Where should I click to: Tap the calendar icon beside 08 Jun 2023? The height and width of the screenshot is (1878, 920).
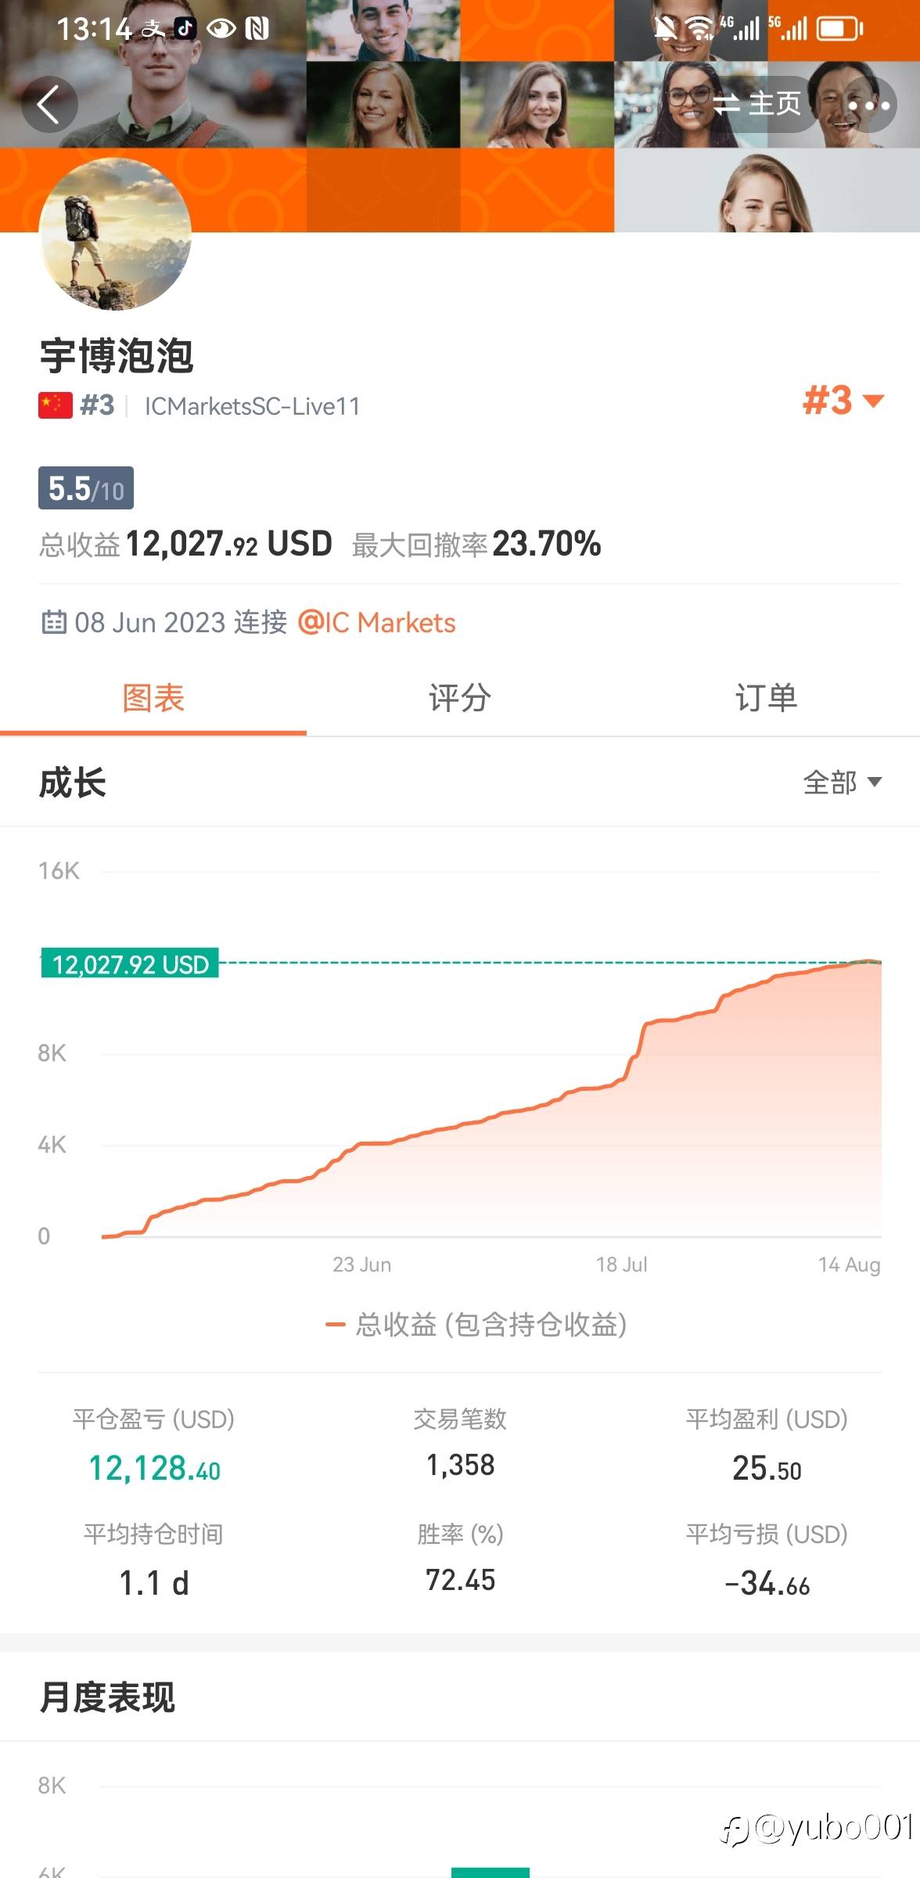coord(54,622)
